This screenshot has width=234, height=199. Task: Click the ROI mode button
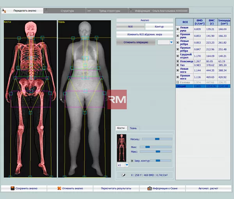[x=130, y=27]
